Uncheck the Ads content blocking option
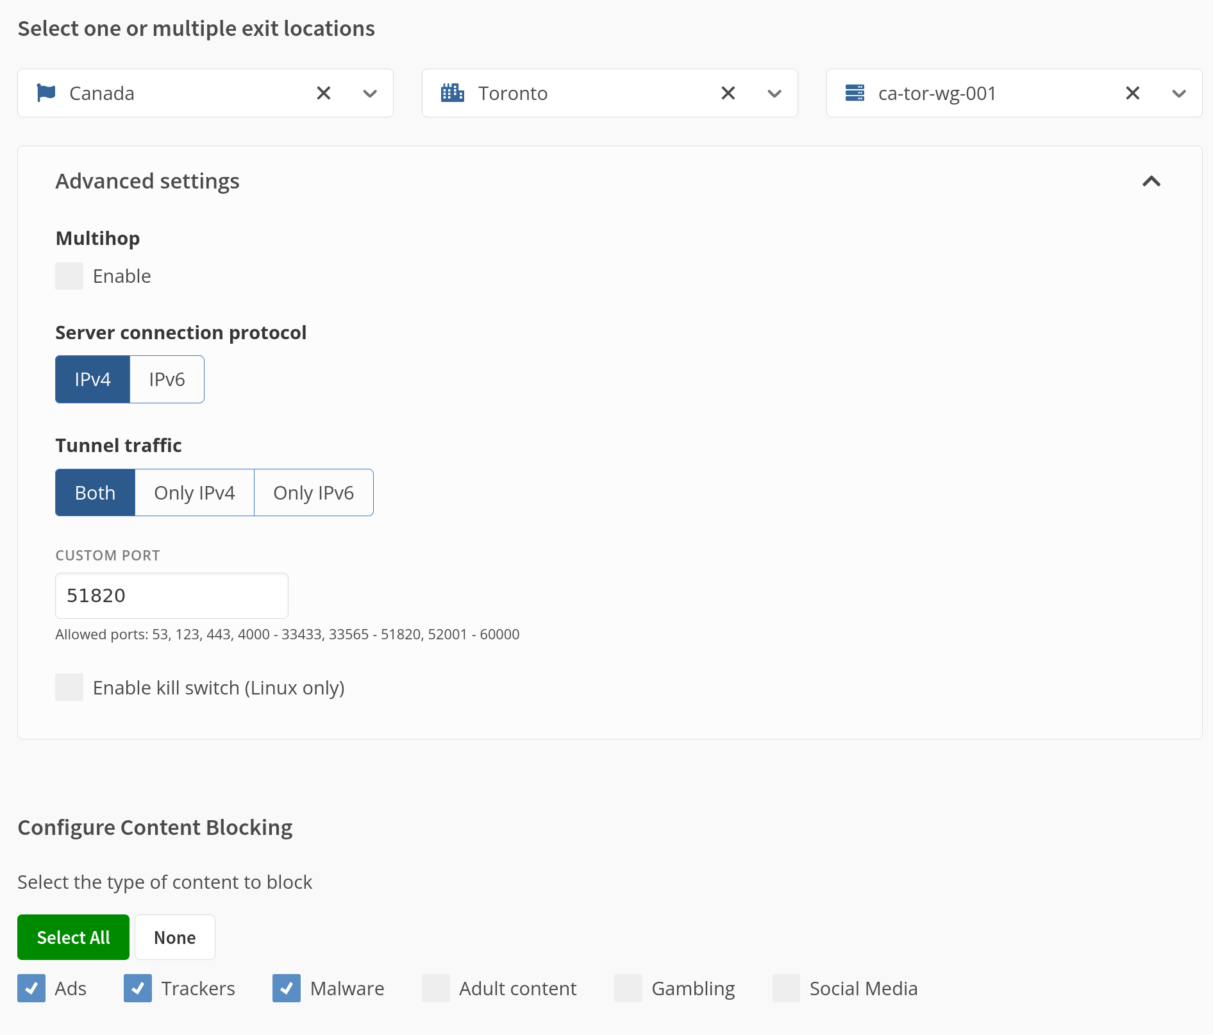The width and height of the screenshot is (1213, 1035). pos(31,988)
